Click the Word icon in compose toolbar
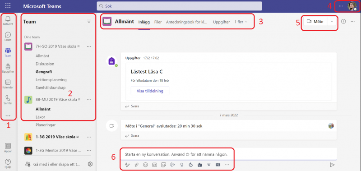The width and height of the screenshot is (361, 171). tap(209, 165)
